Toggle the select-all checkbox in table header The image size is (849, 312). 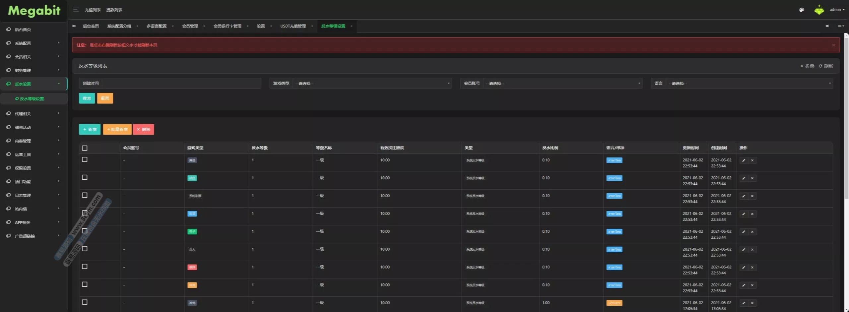(85, 148)
